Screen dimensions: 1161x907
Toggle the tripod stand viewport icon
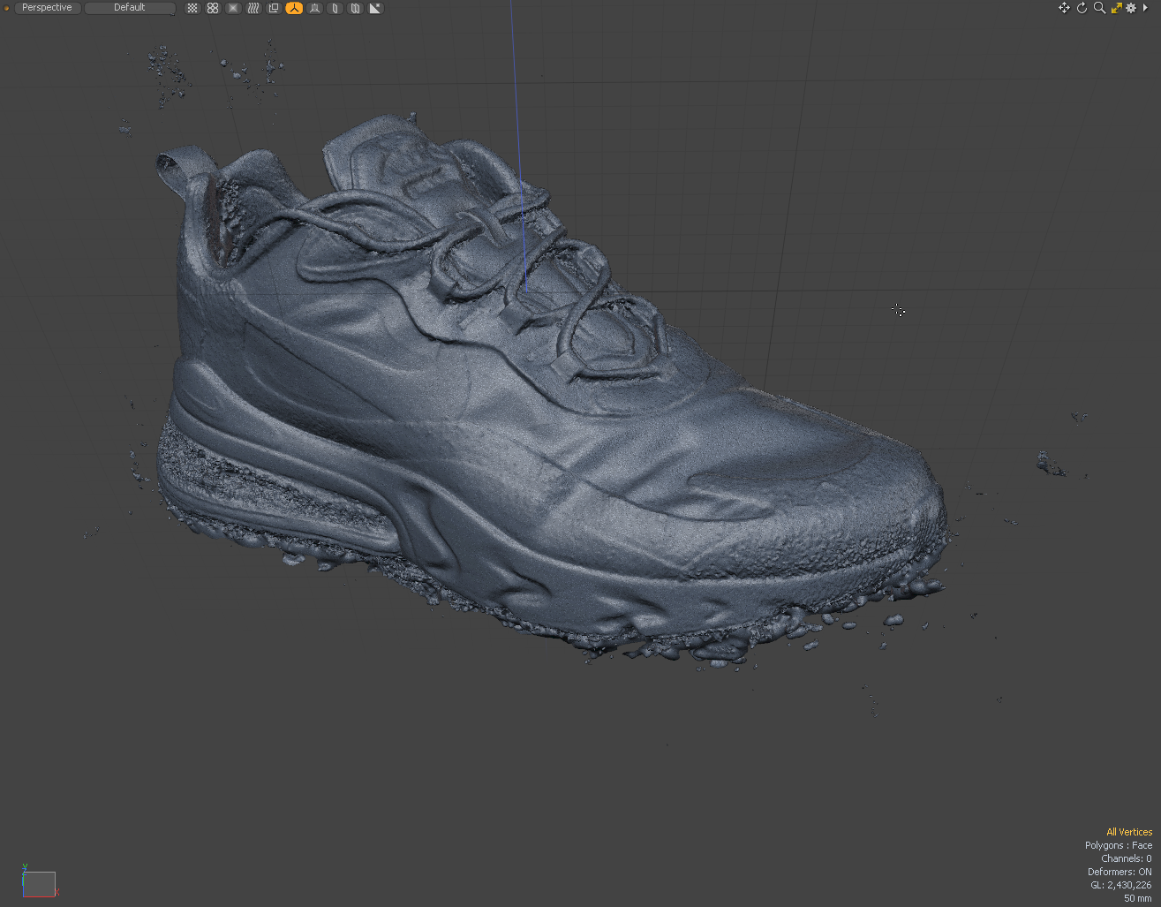tap(314, 8)
